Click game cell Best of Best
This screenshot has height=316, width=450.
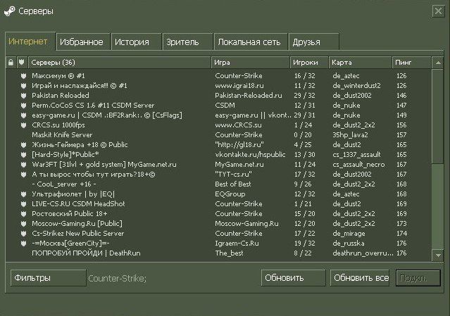coord(233,184)
